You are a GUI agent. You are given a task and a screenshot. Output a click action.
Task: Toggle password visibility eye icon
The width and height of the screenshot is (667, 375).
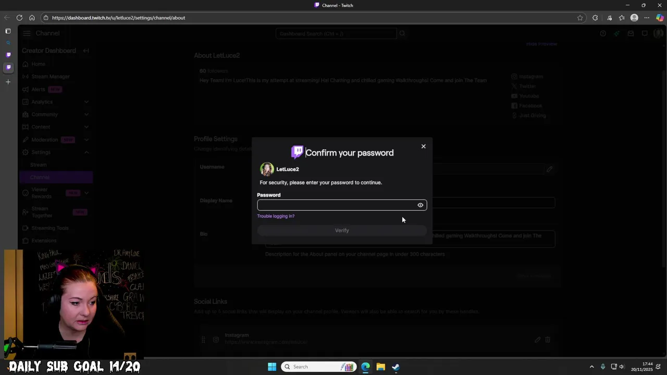(x=420, y=205)
